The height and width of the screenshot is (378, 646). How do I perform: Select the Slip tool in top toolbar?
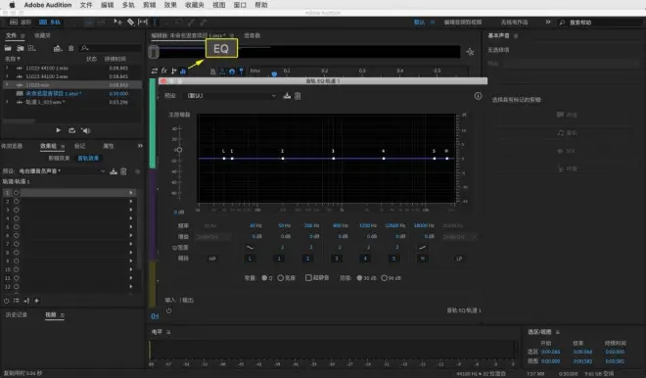[x=143, y=22]
